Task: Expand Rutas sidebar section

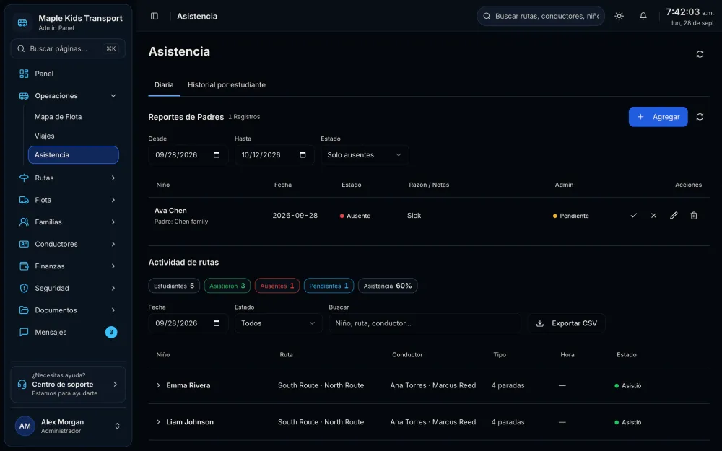Action: tap(68, 178)
